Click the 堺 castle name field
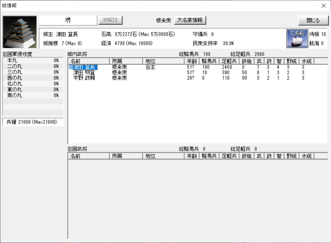The width and height of the screenshot is (331, 243). (x=68, y=20)
